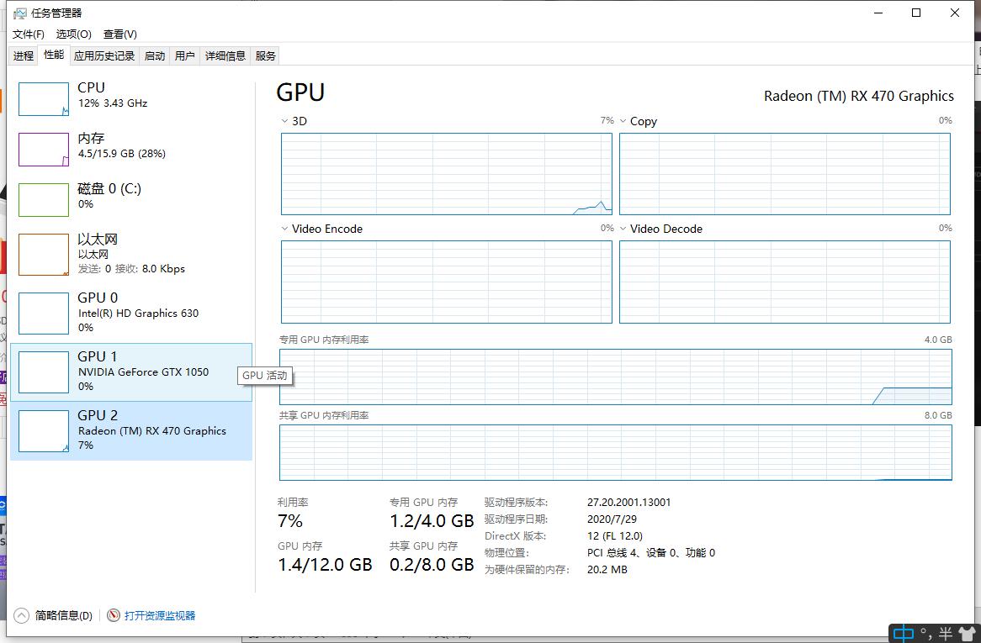Switch to the 进程 tab

pyautogui.click(x=24, y=56)
